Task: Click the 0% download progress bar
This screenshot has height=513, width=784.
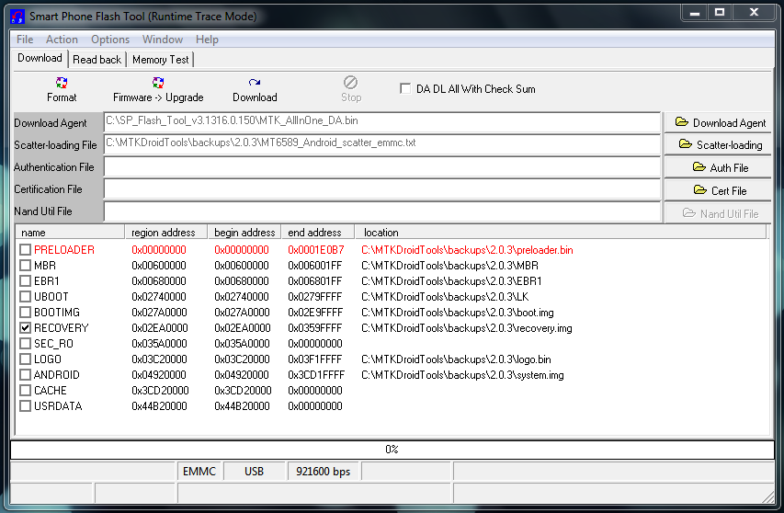Action: tap(392, 450)
